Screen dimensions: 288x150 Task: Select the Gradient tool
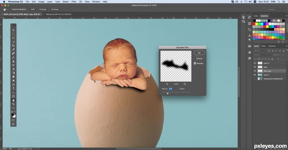(x=13, y=73)
